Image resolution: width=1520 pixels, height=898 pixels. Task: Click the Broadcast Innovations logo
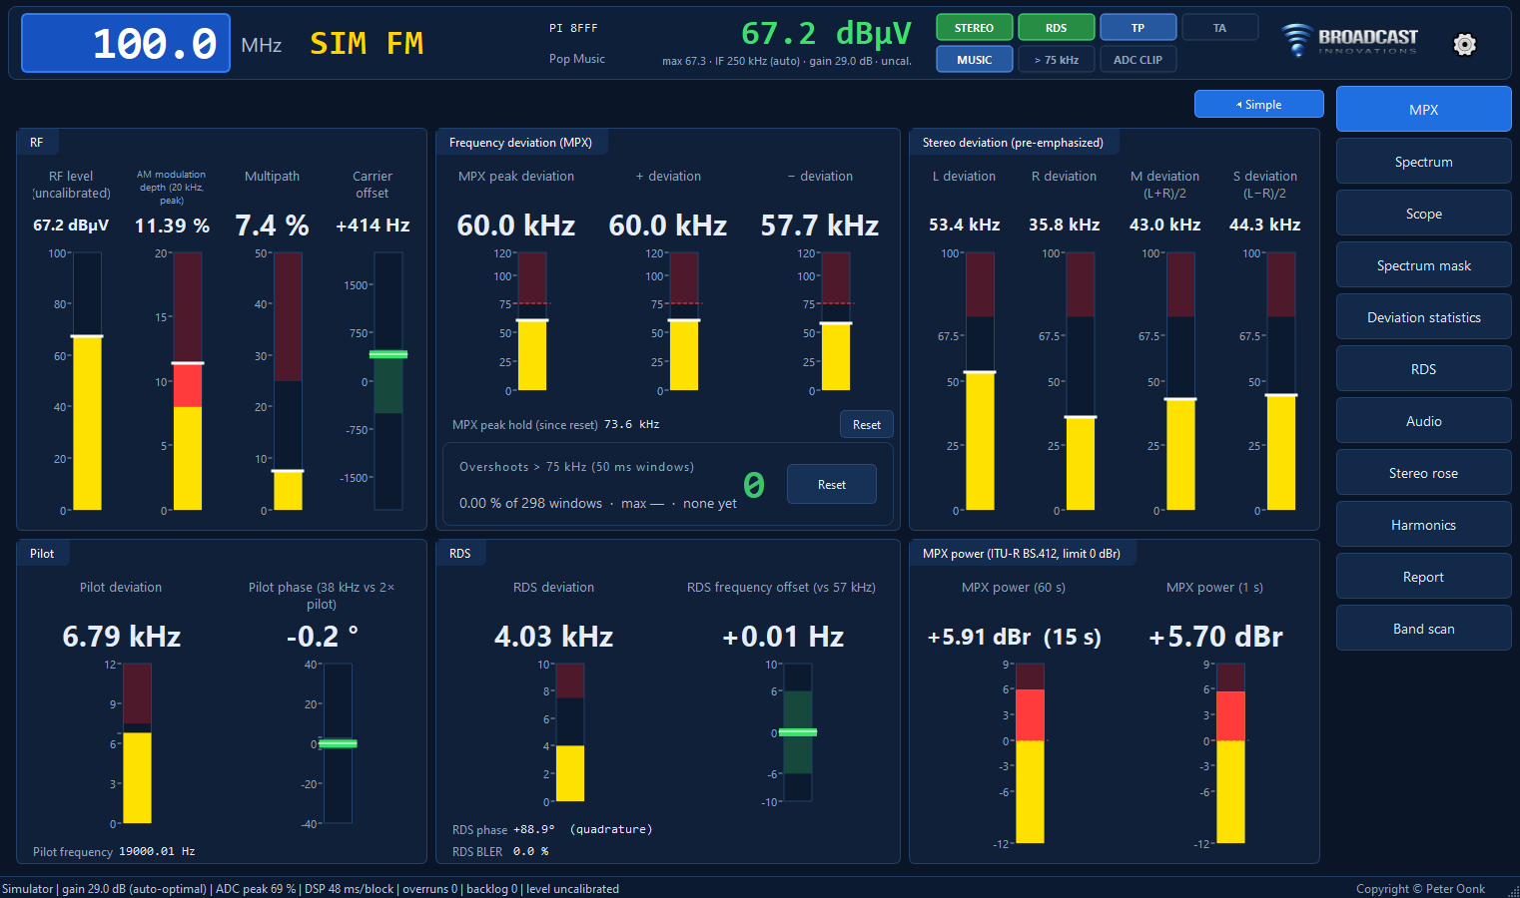coord(1350,40)
